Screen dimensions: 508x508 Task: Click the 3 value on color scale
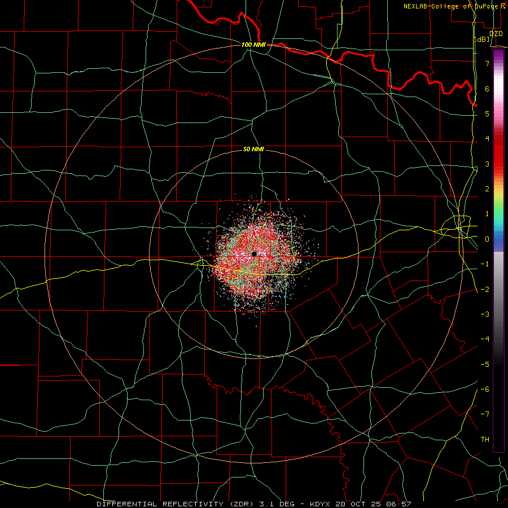click(x=487, y=164)
